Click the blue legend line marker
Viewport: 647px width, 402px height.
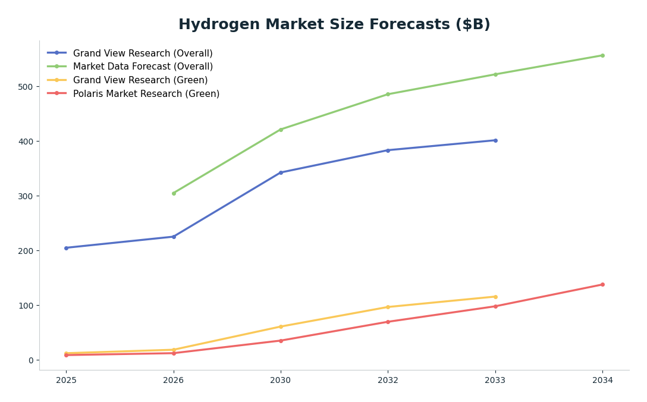[x=57, y=53]
